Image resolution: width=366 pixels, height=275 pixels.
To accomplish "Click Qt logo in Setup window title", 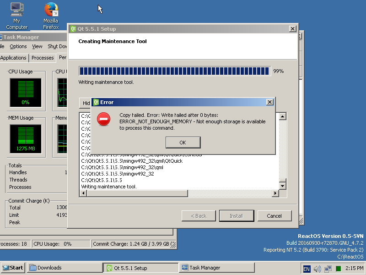I will 73,29.
